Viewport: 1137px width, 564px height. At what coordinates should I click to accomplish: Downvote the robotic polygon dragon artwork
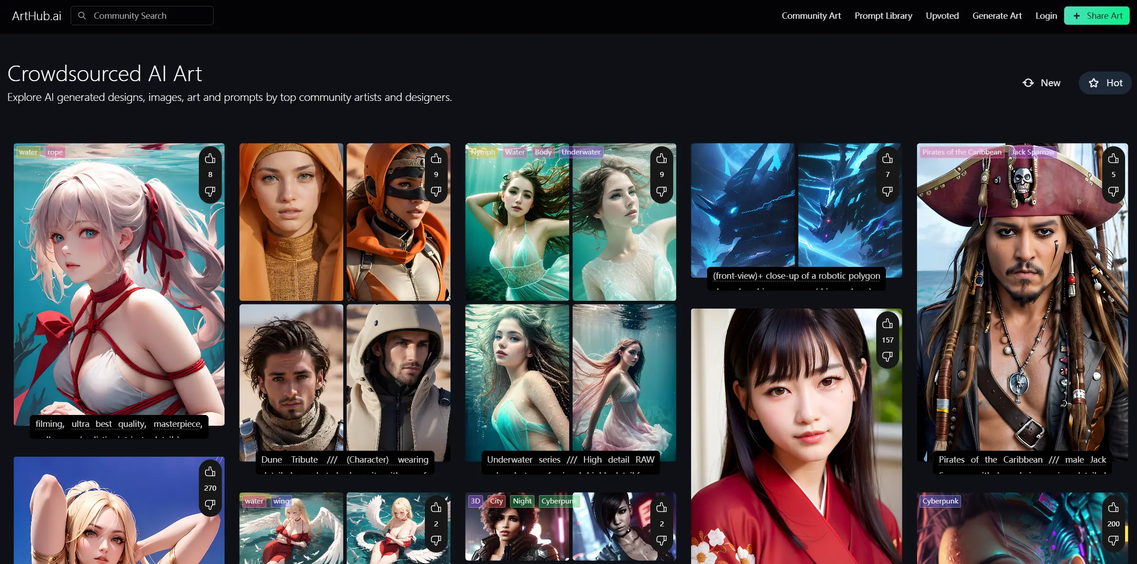click(x=887, y=191)
